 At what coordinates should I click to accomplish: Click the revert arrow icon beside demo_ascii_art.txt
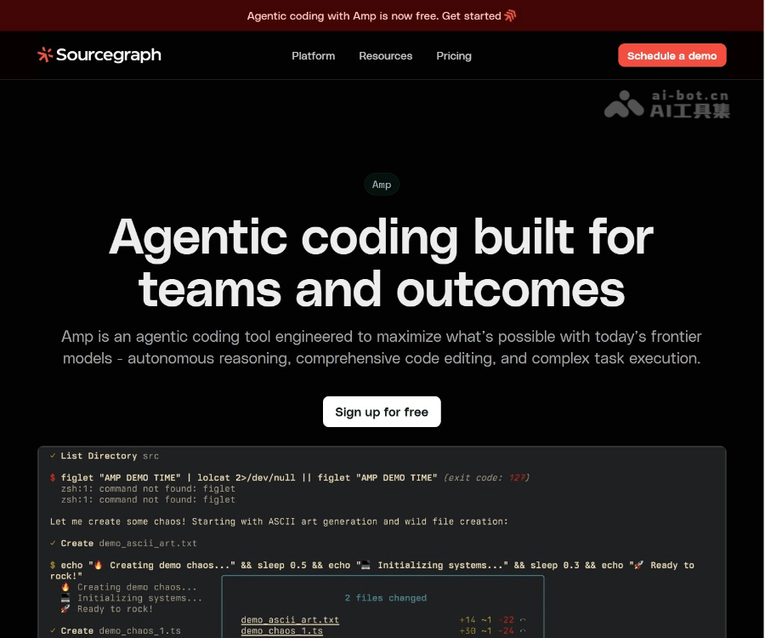[x=523, y=620]
